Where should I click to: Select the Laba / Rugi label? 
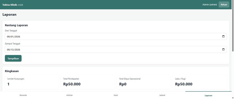point(180,79)
